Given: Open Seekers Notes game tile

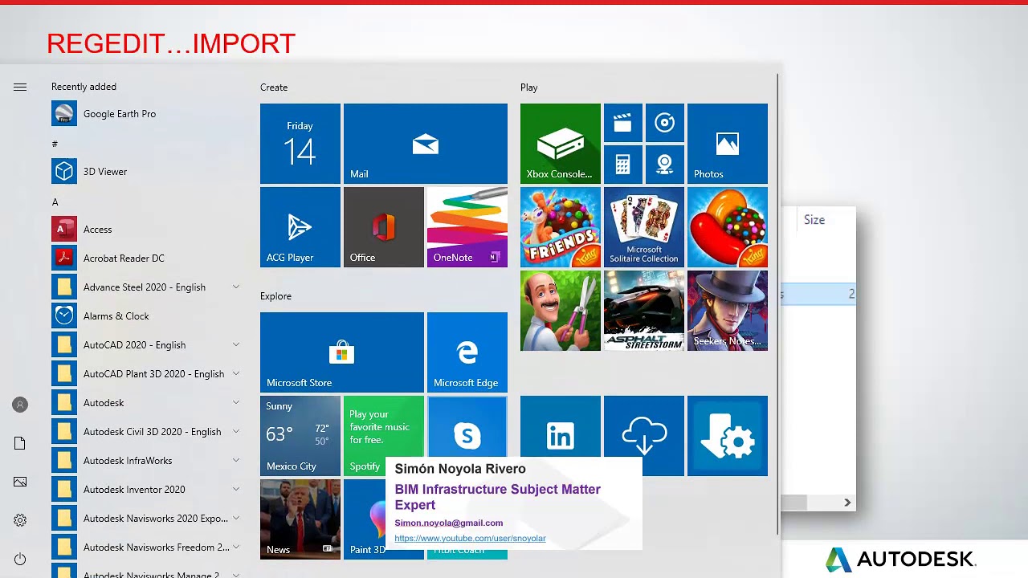Looking at the screenshot, I should (x=728, y=311).
